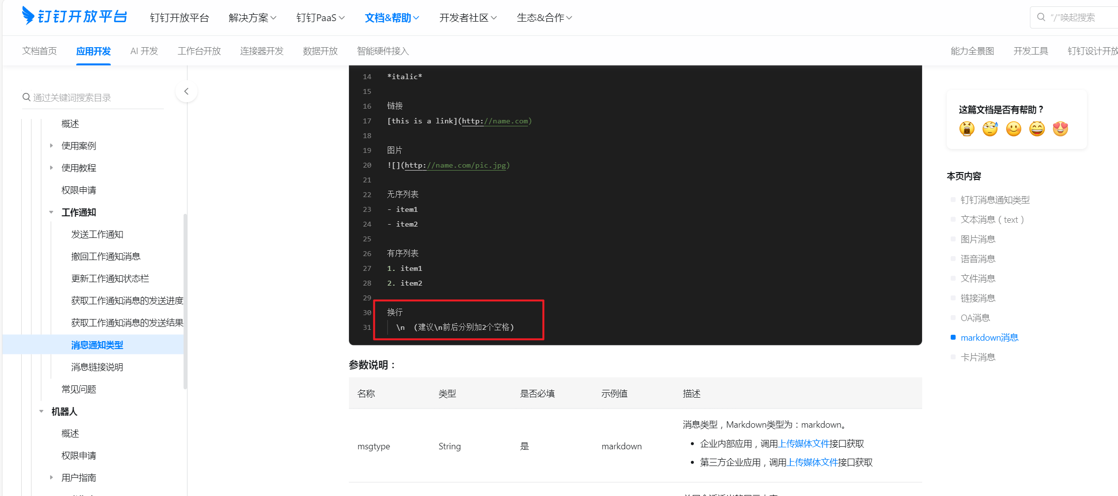Screen dimensions: 1118x496
Task: Click the 是否必填 column header
Action: 537,393
